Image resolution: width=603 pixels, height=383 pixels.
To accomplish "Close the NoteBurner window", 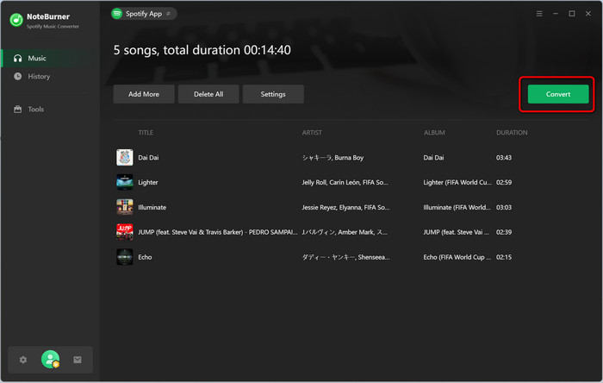I will tap(588, 14).
